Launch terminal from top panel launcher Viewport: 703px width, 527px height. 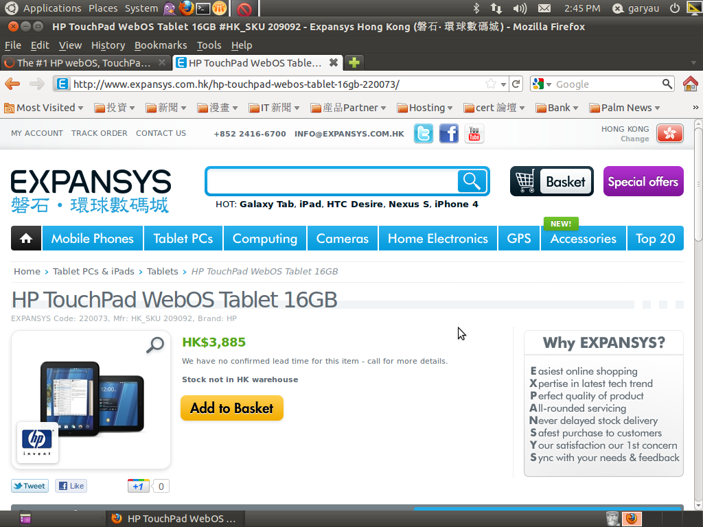click(x=203, y=8)
